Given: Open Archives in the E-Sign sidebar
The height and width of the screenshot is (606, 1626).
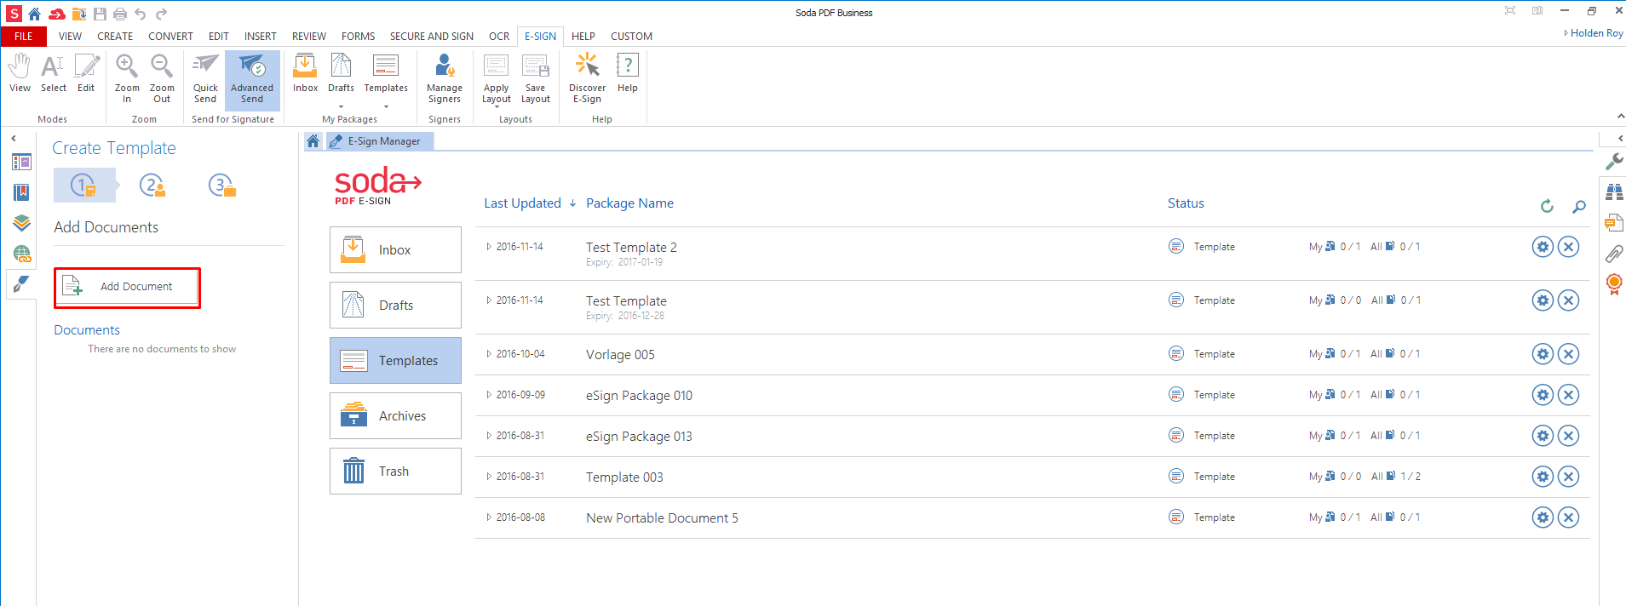Looking at the screenshot, I should pos(395,415).
